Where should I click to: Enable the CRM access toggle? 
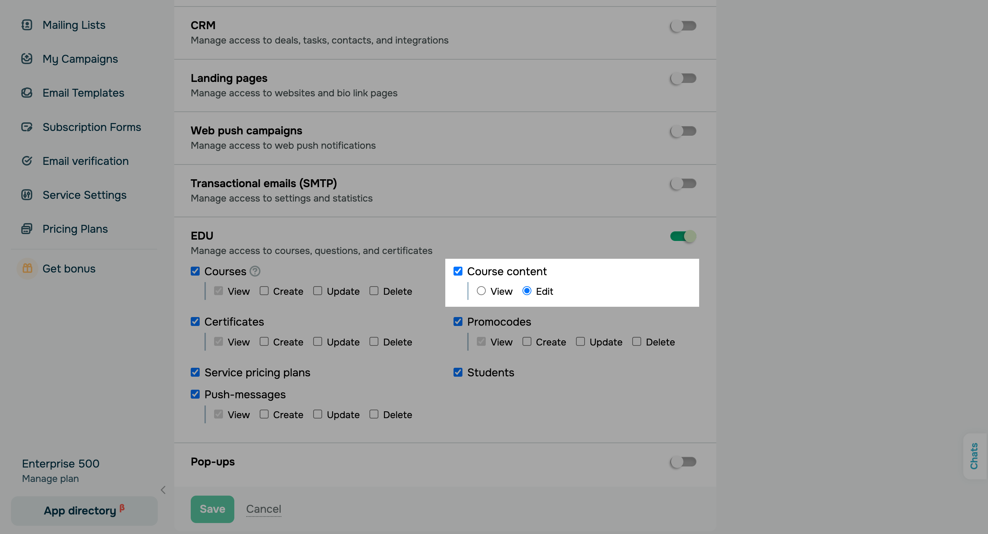[683, 26]
